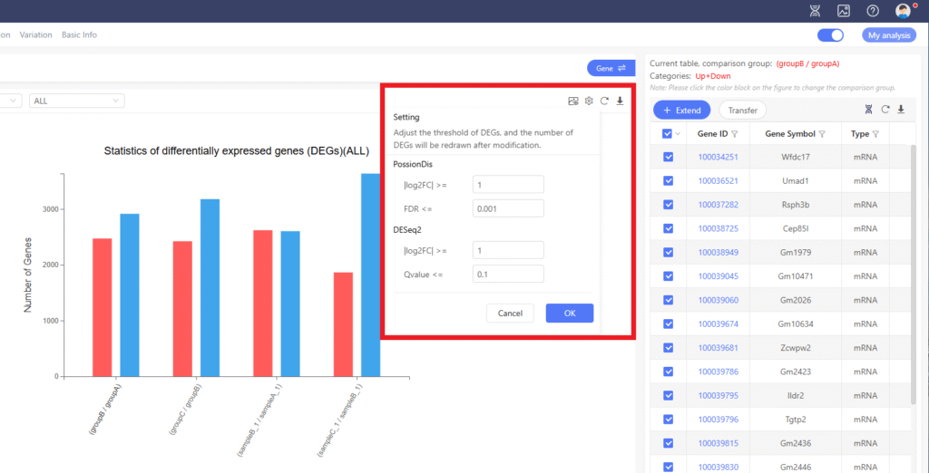Click the PossionDis FDR threshold input field
Screen dimensions: 929x473
[x=507, y=208]
